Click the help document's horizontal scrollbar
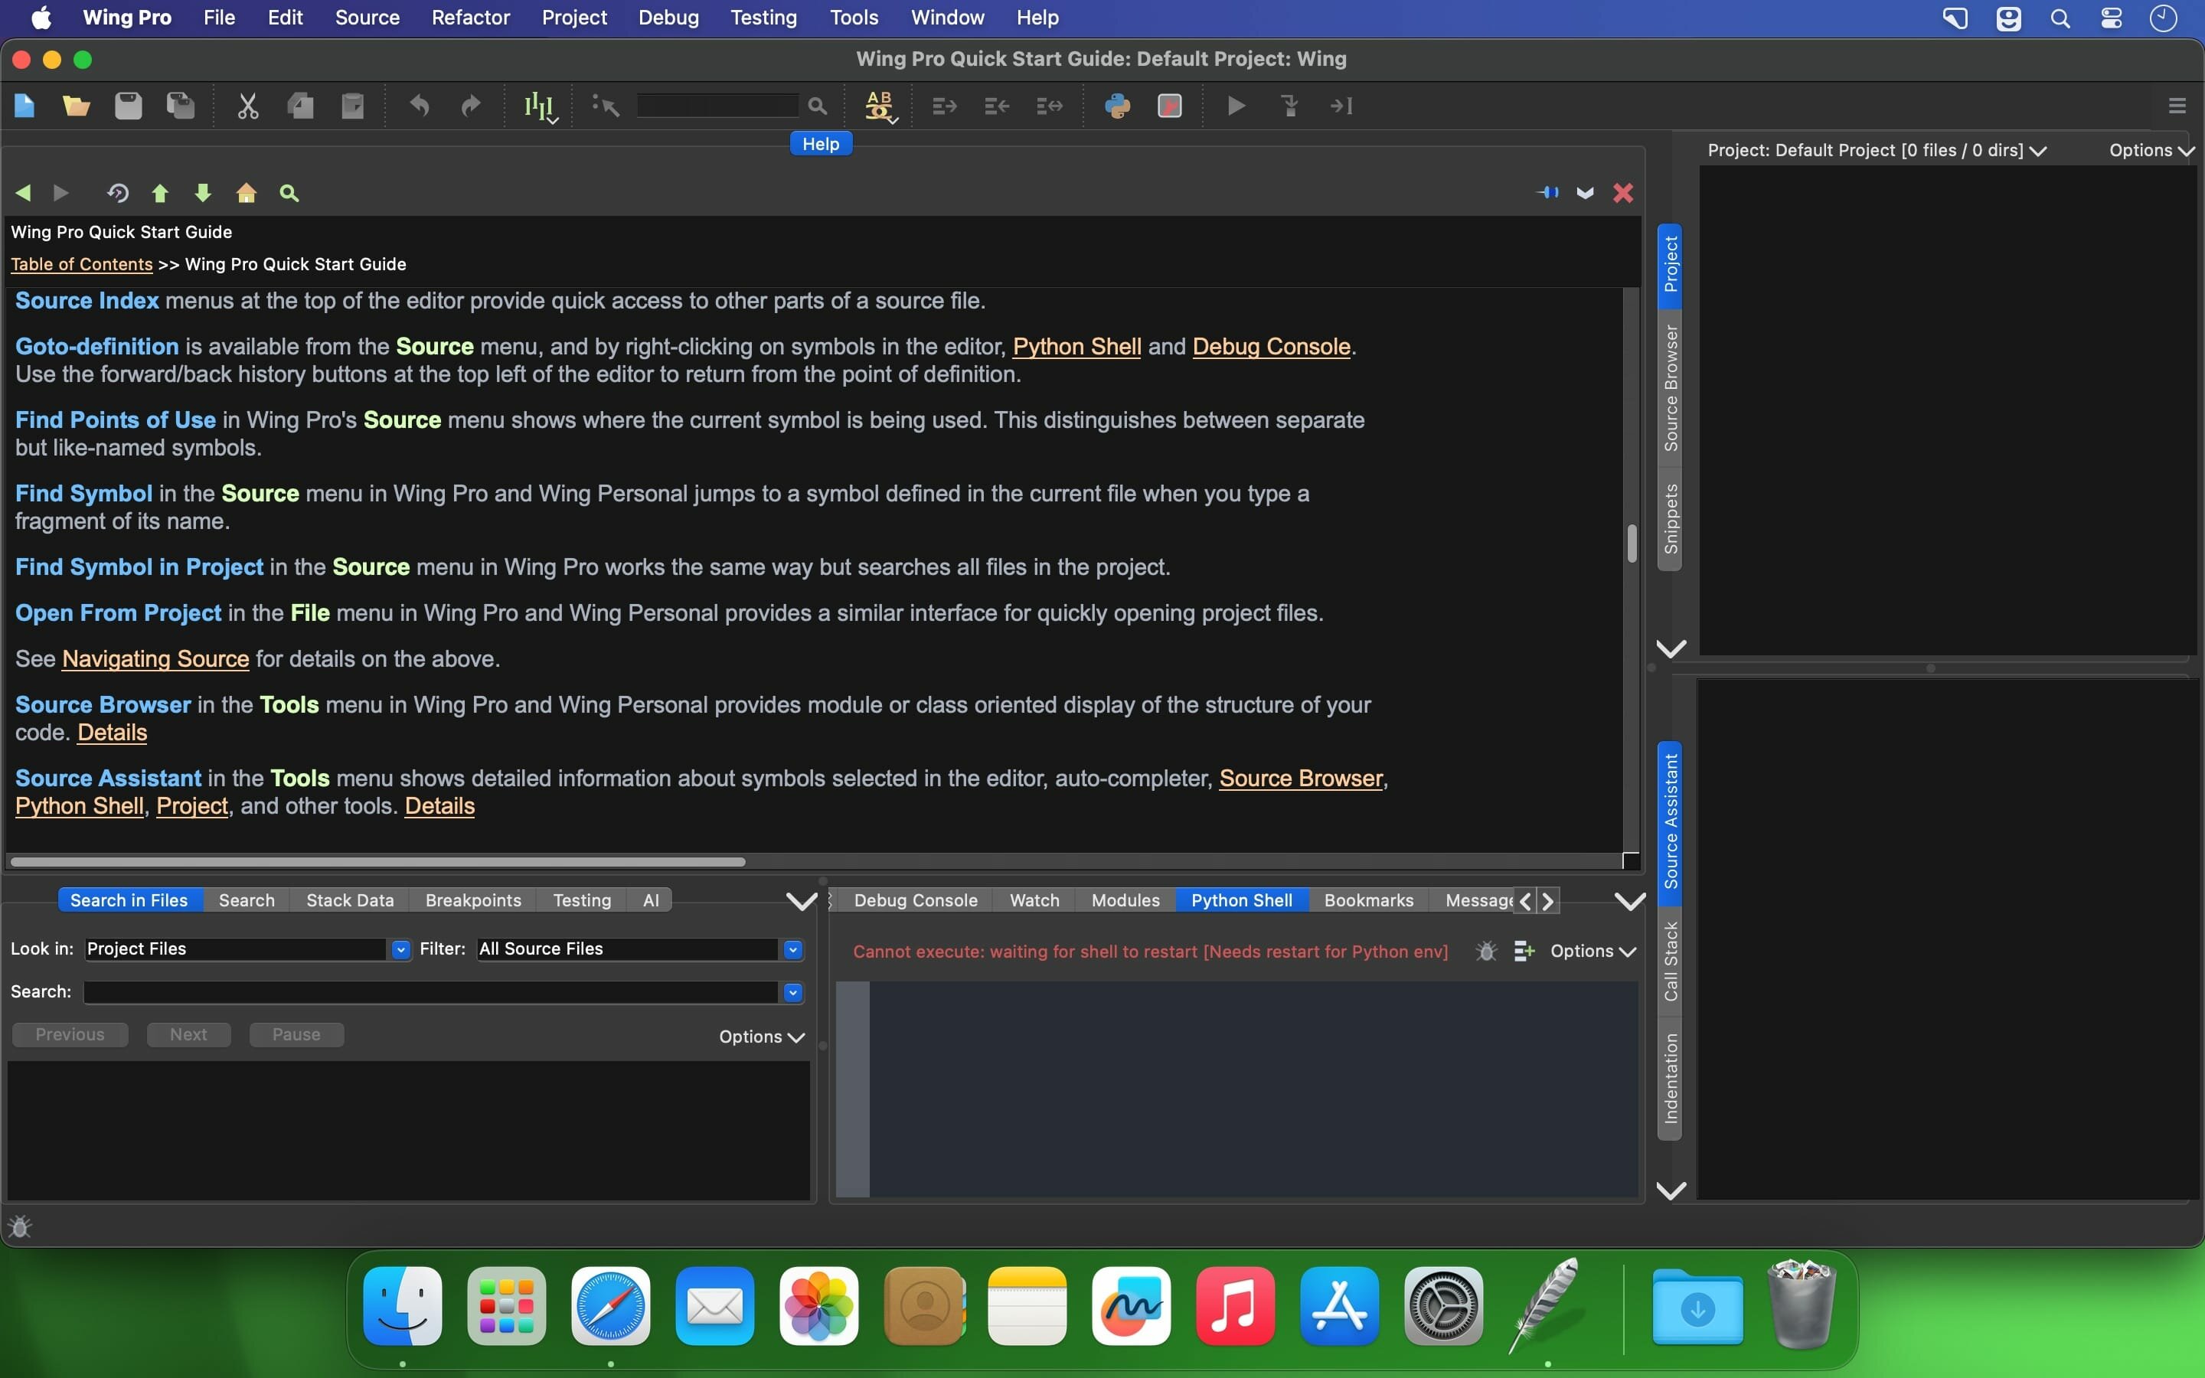This screenshot has width=2205, height=1378. point(378,861)
